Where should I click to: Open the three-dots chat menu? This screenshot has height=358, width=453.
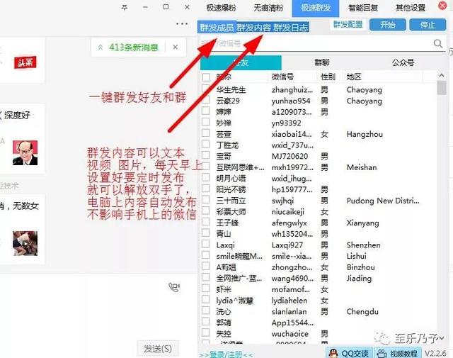[x=182, y=23]
